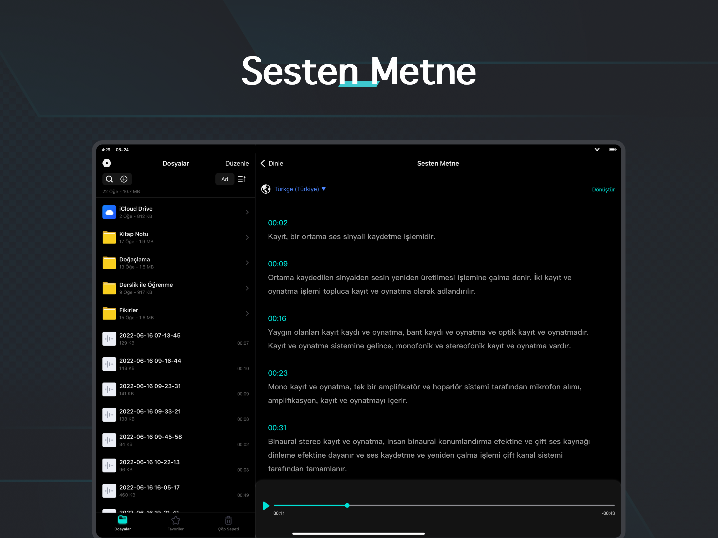Click the back arrow next to Dinle
Screen dimensions: 718x538
pos(263,163)
